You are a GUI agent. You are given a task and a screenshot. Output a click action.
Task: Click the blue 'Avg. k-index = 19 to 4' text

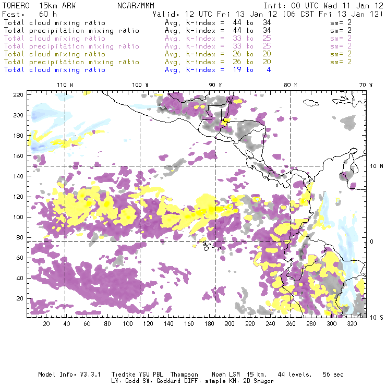pos(218,70)
